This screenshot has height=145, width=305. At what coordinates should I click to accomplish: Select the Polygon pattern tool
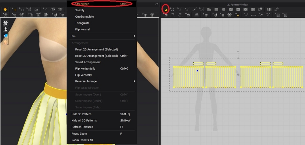[209, 10]
